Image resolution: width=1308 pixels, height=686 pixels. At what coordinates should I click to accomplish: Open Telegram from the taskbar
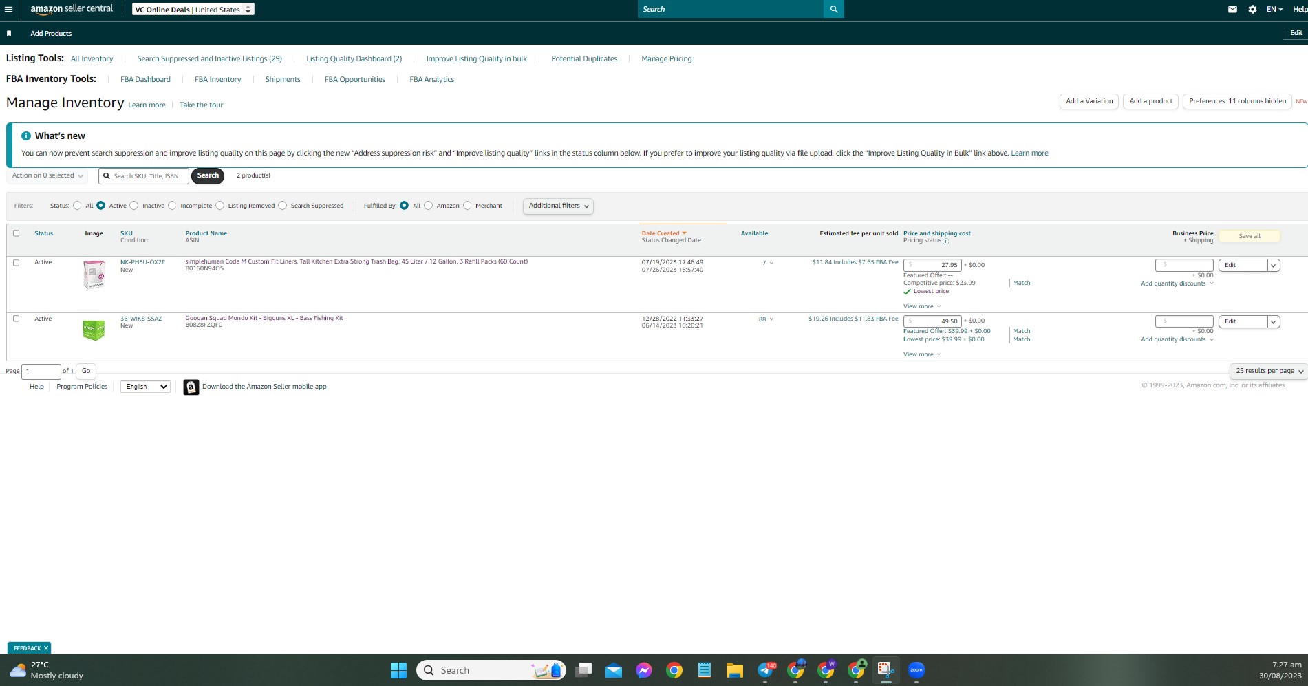click(765, 670)
